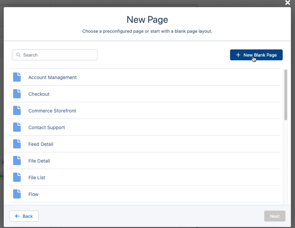
Task: Click the Feed Detail page icon
Action: tap(17, 144)
